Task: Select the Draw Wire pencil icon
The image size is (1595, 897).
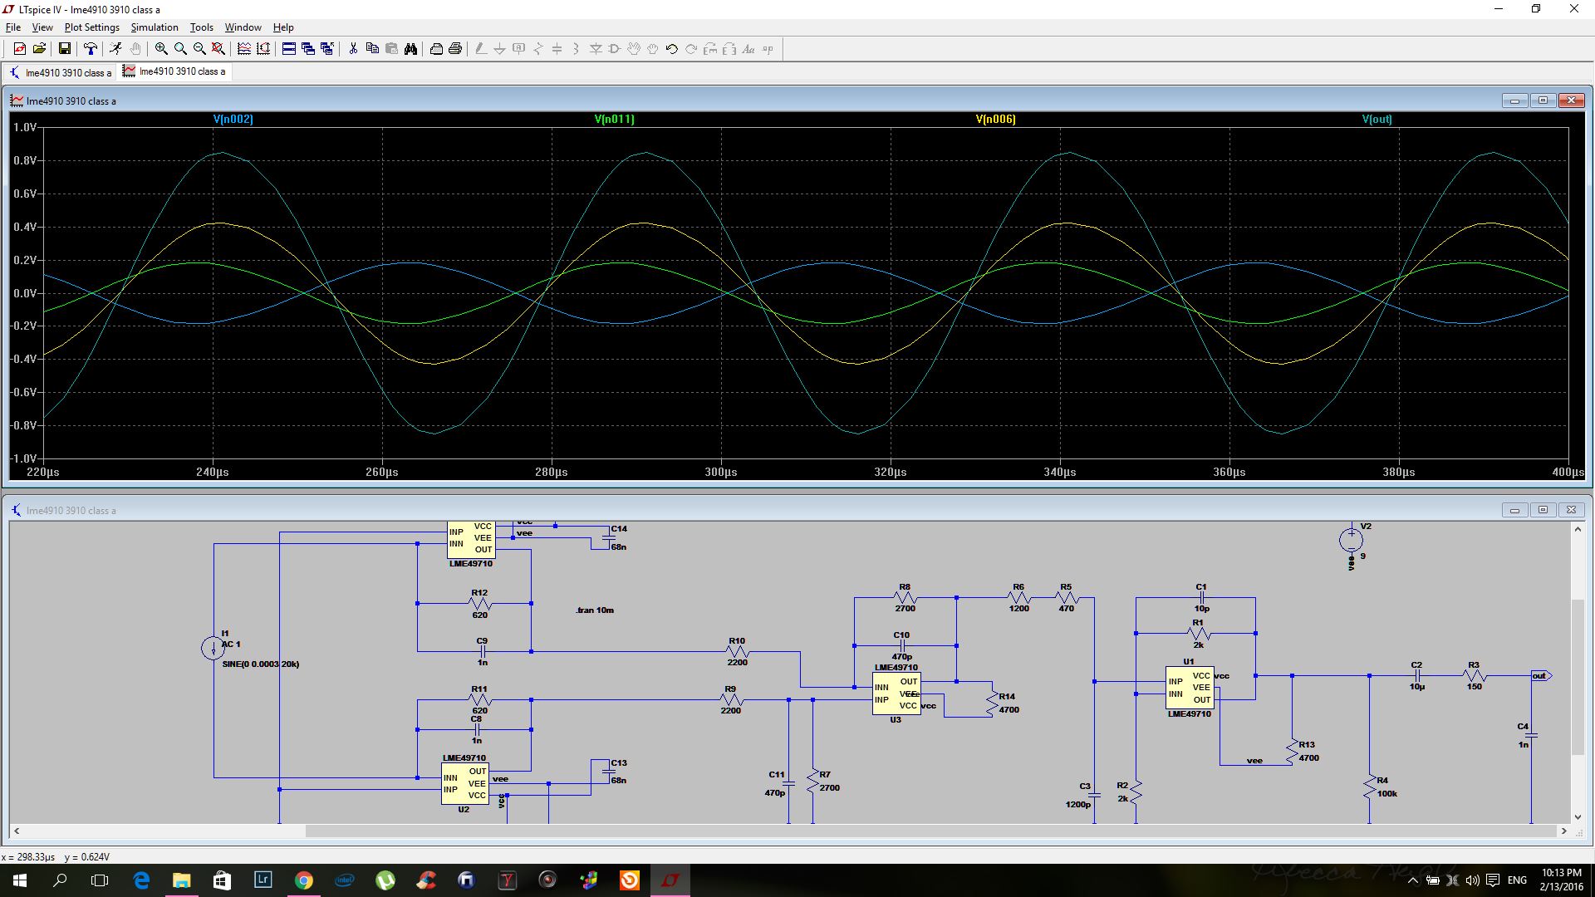Action: pos(481,49)
